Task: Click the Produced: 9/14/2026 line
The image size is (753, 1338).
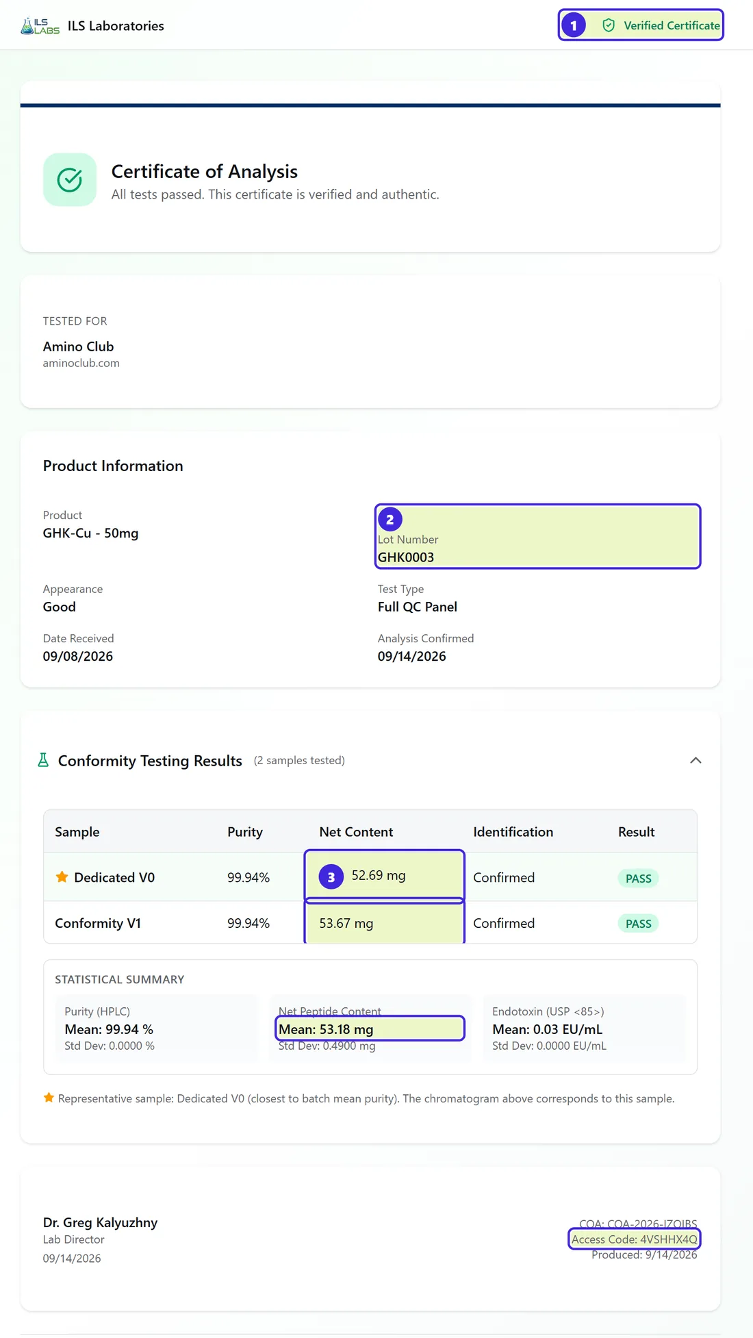Action: (x=644, y=1254)
